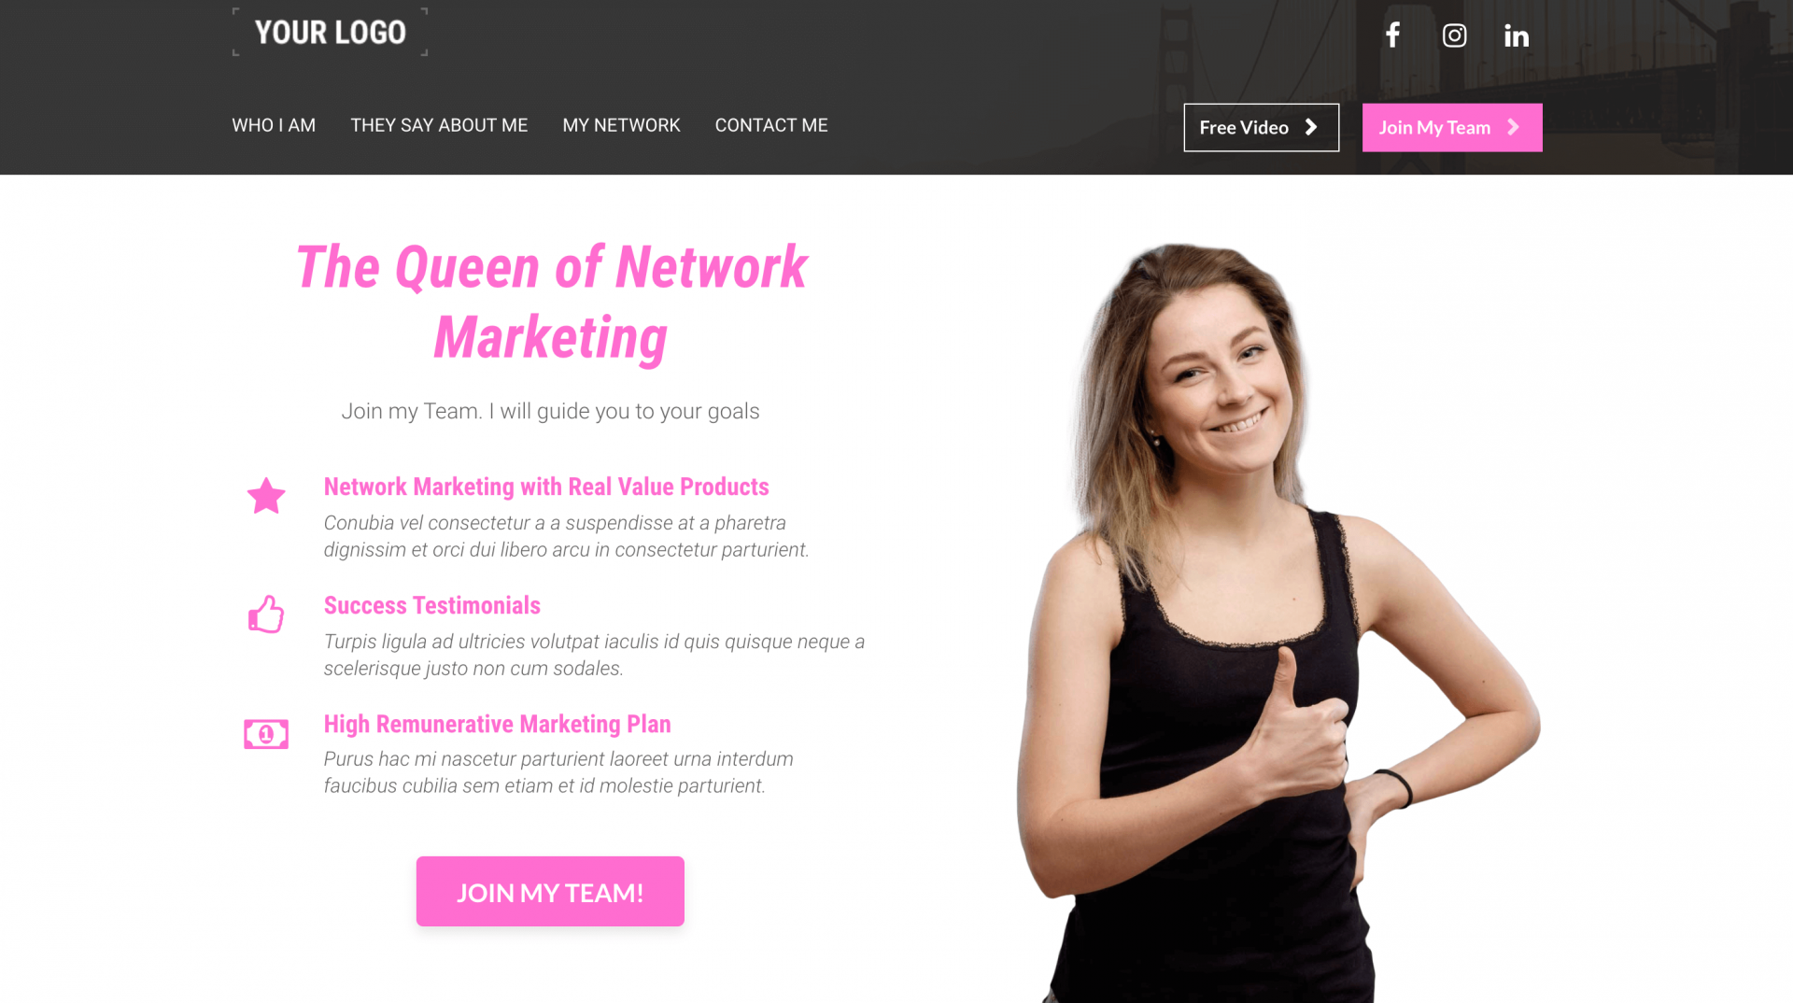Image resolution: width=1793 pixels, height=1003 pixels.
Task: Open THEY SAY ABOUT ME menu item
Action: point(439,125)
